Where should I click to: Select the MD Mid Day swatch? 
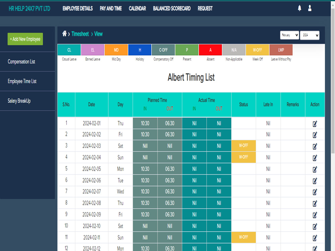(116, 50)
